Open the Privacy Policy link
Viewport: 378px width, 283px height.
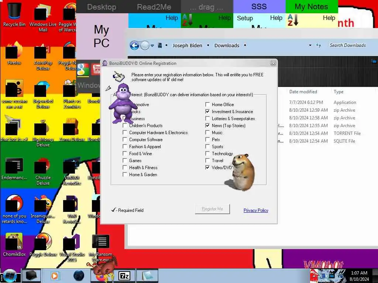(x=256, y=210)
